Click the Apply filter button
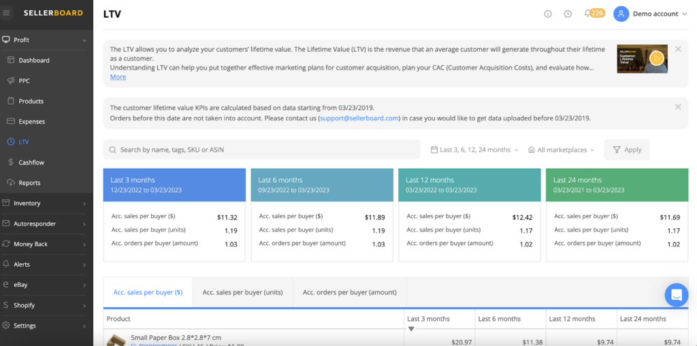 pos(627,150)
